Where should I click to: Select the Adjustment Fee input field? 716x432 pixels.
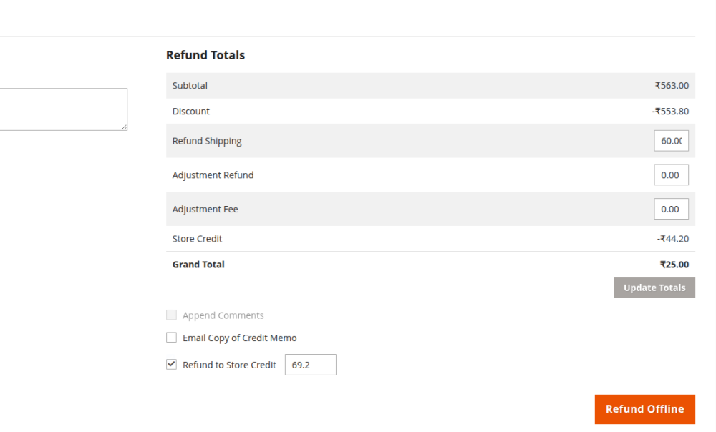pos(671,209)
